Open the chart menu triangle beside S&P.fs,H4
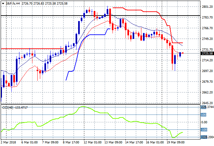The image size is (214, 146). [3, 4]
